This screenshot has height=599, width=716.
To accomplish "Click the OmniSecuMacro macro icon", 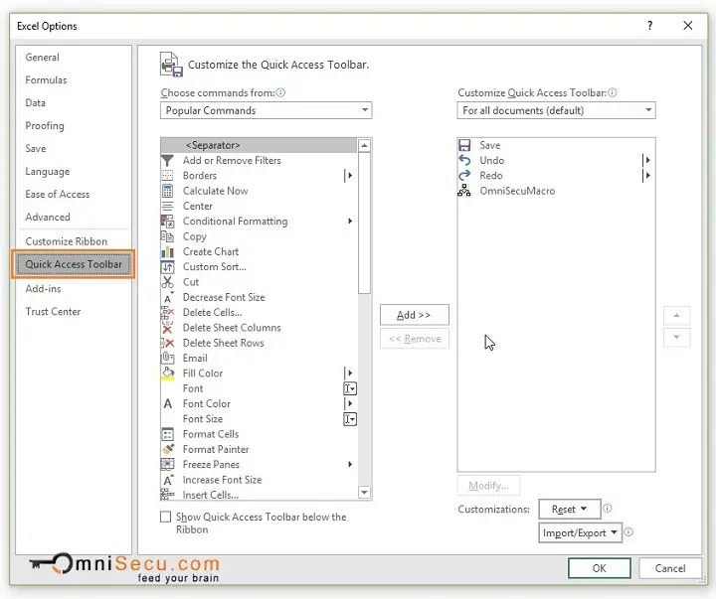I will 464,191.
